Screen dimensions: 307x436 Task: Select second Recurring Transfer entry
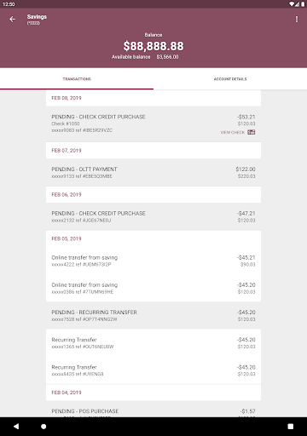point(153,370)
